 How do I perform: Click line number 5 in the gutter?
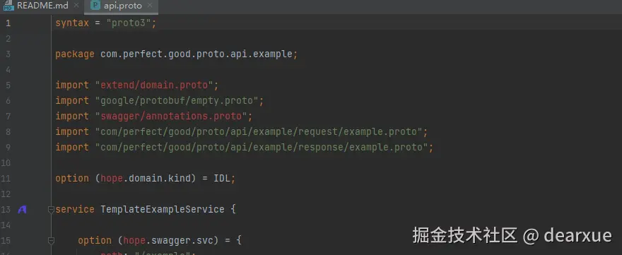[8, 85]
